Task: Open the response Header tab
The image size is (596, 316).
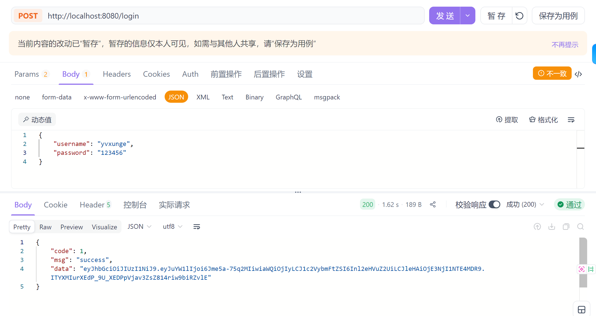Action: click(x=95, y=205)
